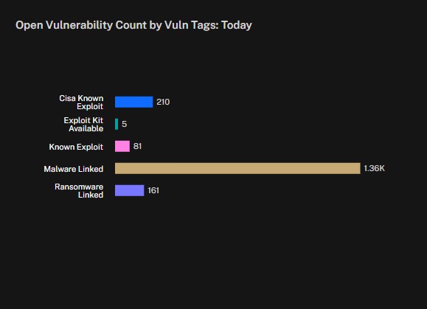427x309 pixels.
Task: Click the Cisa Known Exploit label
Action: click(81, 102)
